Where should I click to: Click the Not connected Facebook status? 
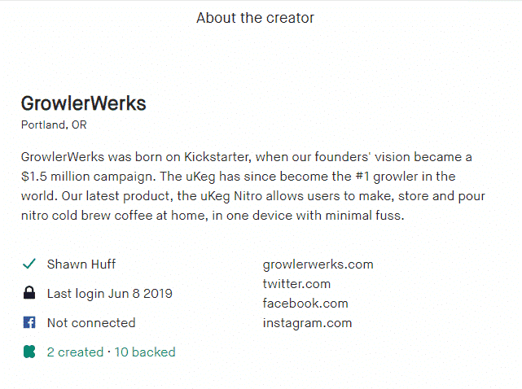91,323
